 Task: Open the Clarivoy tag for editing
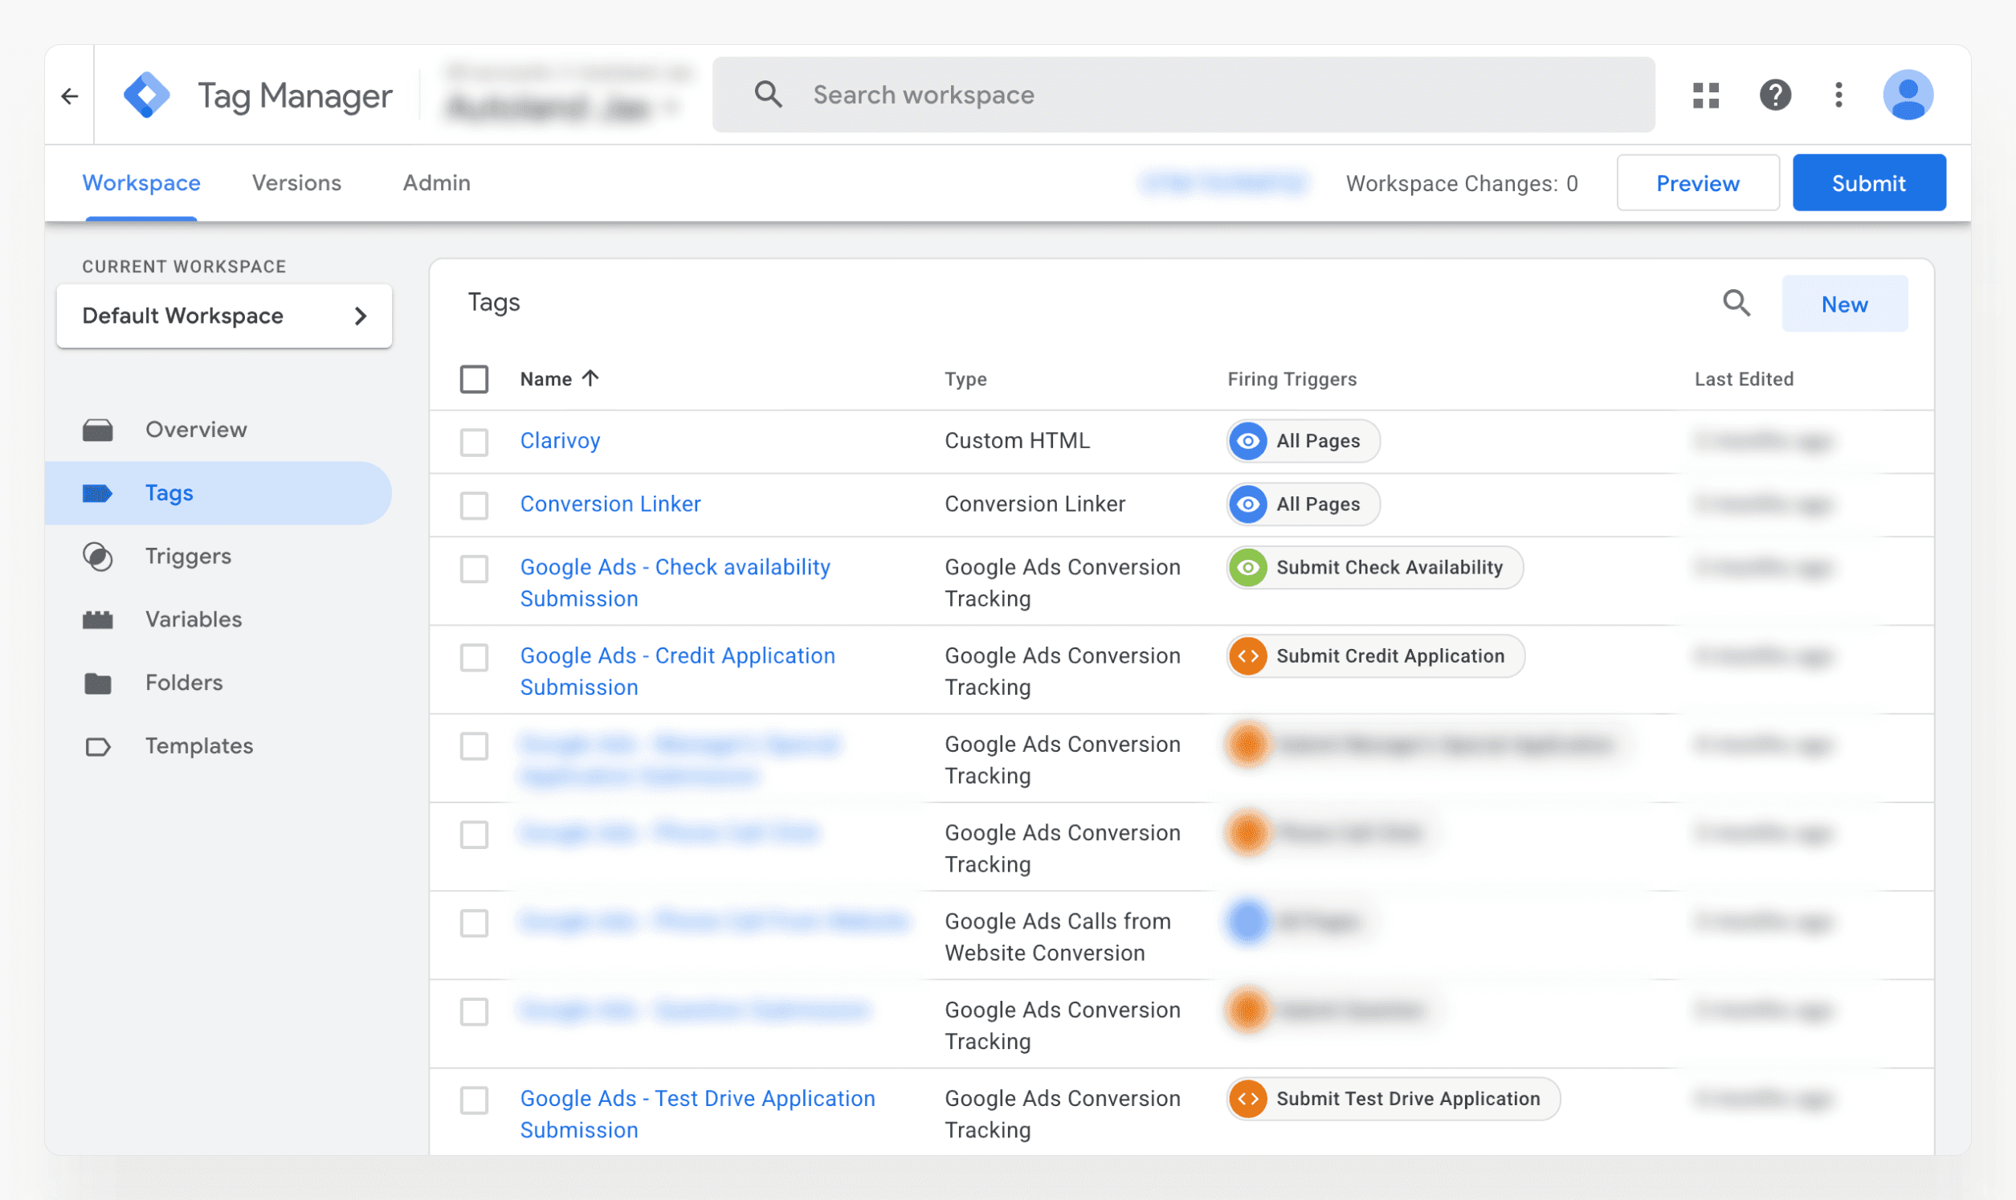560,441
